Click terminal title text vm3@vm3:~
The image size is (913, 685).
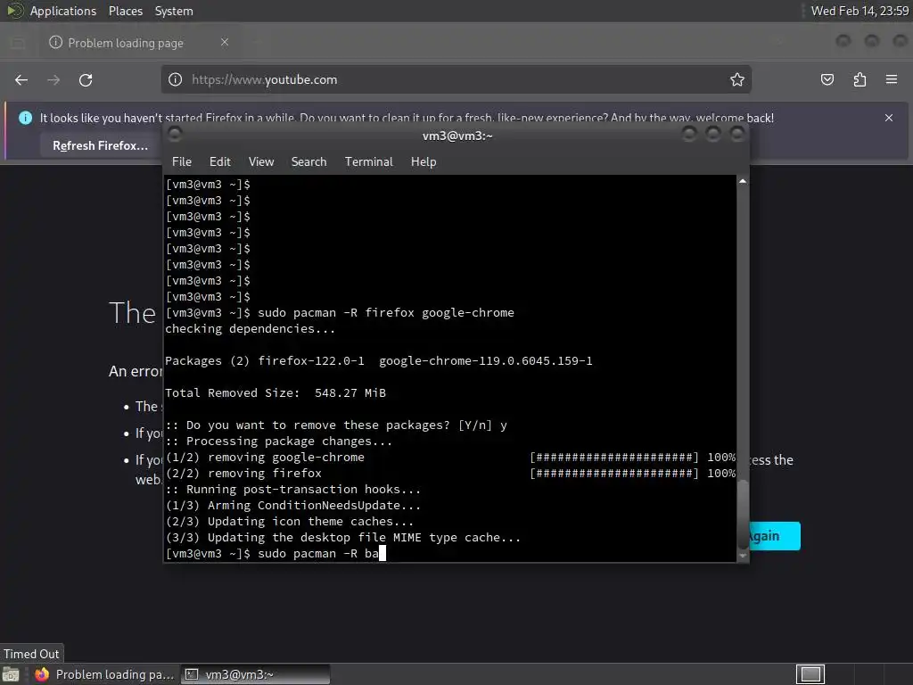457,136
